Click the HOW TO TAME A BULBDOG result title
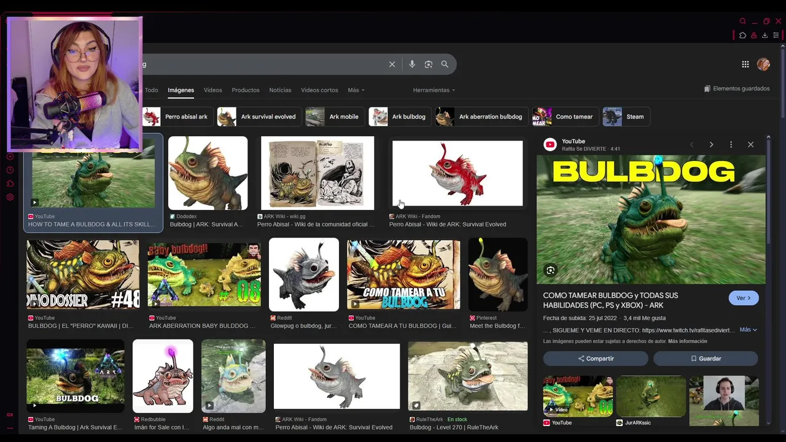Image resolution: width=786 pixels, height=442 pixels. [92, 225]
